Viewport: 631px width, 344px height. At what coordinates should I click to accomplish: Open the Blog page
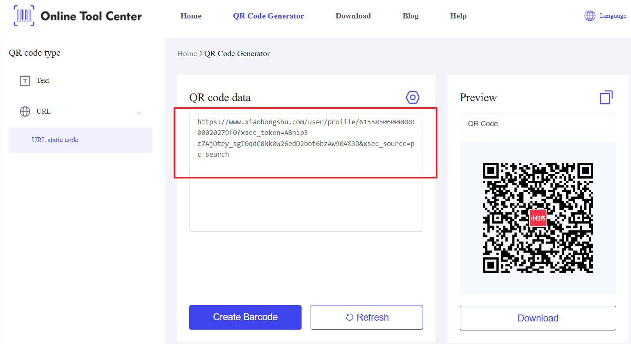410,16
